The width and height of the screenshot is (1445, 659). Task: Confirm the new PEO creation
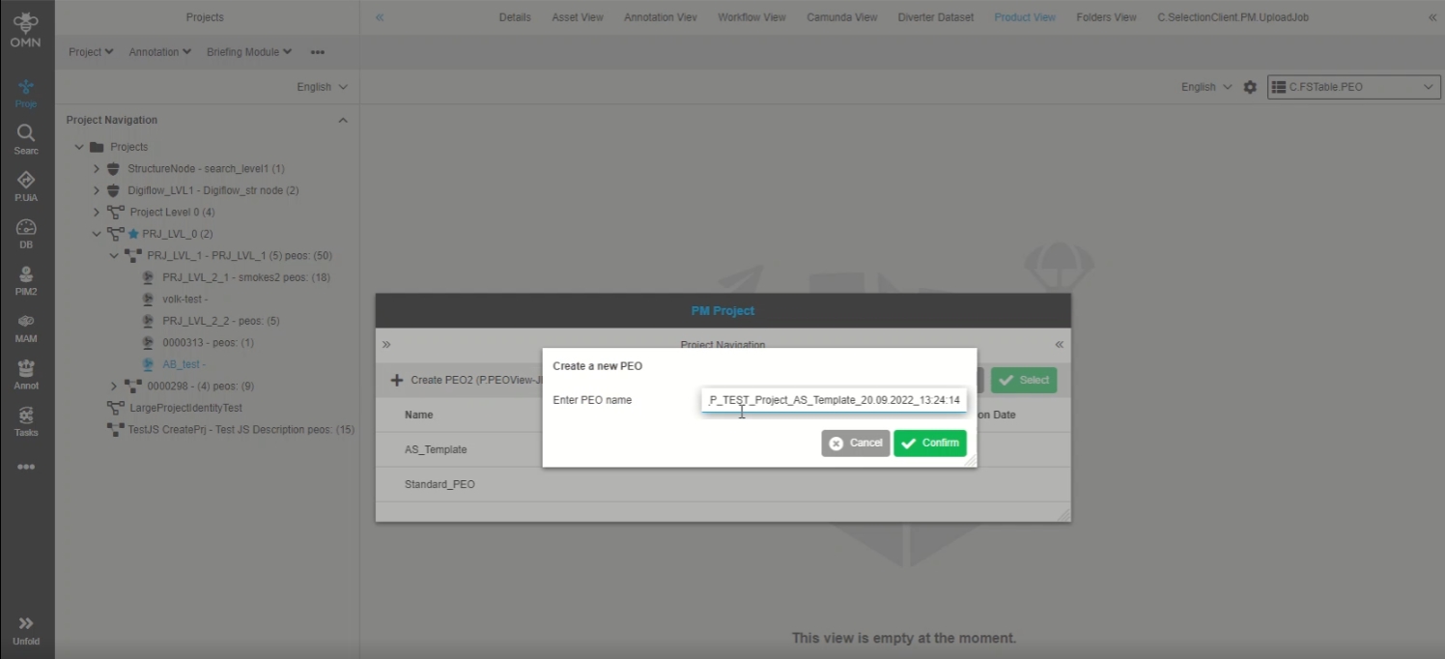[x=930, y=444]
